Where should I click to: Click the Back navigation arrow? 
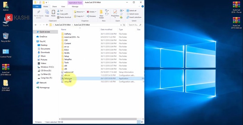coord(36,25)
